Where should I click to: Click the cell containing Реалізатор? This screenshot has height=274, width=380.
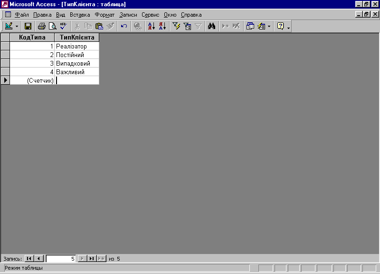[77, 46]
